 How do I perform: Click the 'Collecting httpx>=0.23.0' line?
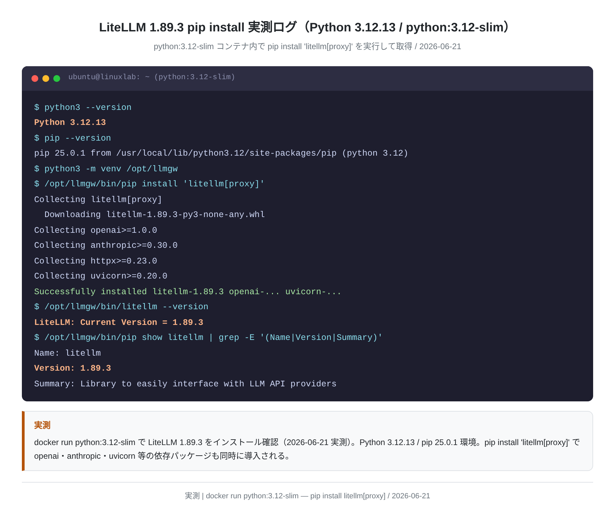click(96, 261)
